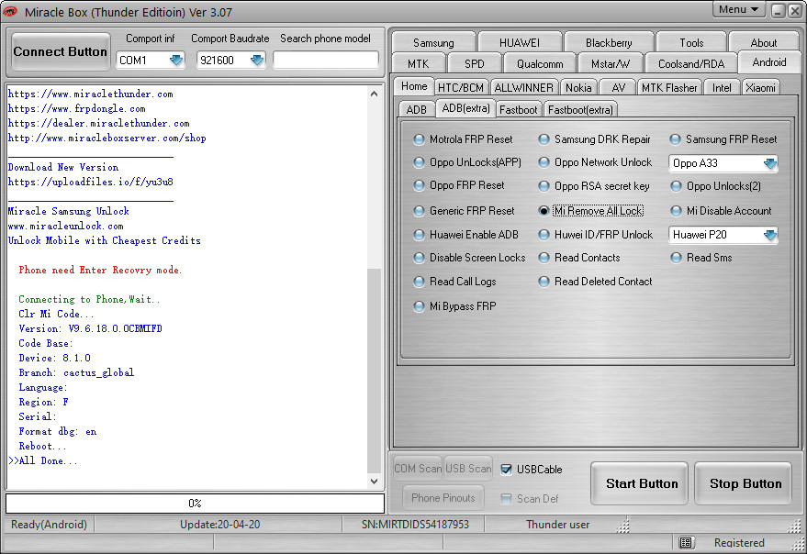This screenshot has width=807, height=554.
Task: Click the log scrollbar down arrow
Action: [x=375, y=481]
